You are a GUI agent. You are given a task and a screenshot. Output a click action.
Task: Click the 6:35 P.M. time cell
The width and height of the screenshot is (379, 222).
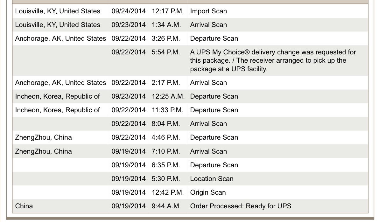click(x=166, y=165)
